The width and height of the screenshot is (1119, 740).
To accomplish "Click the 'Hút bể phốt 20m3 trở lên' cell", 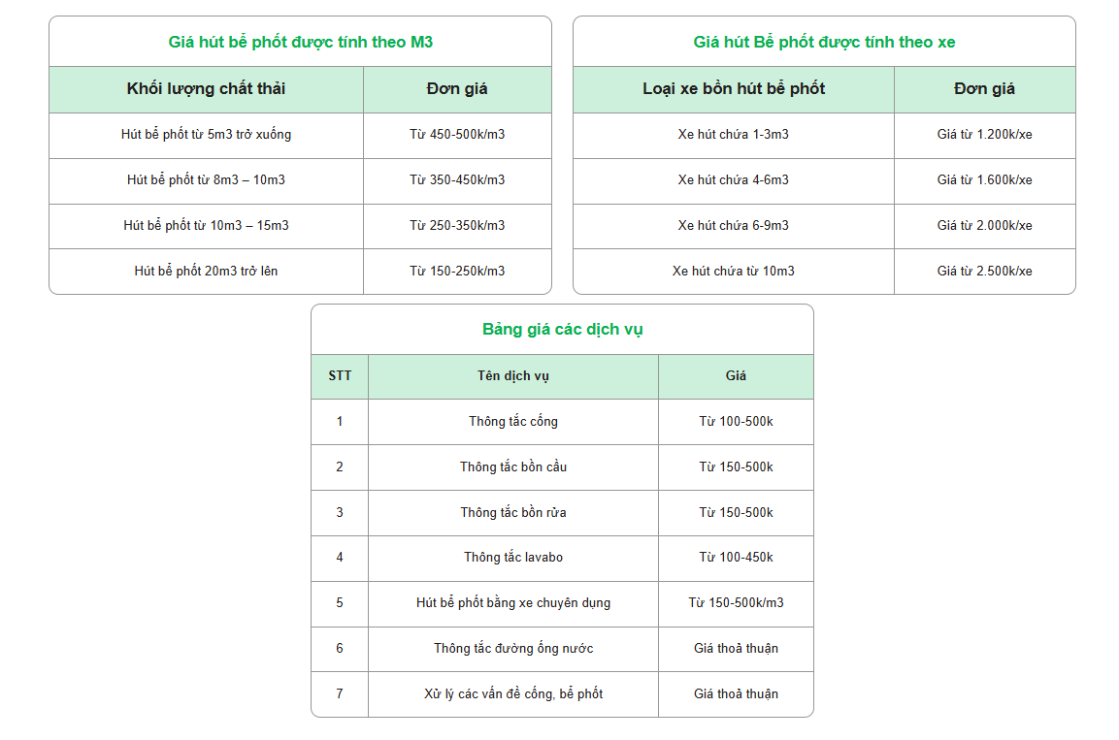I will [x=206, y=272].
